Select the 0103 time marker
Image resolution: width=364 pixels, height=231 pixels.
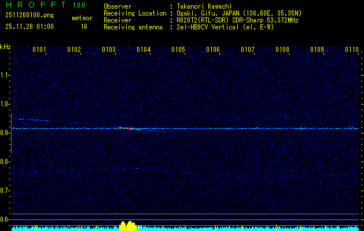109,50
